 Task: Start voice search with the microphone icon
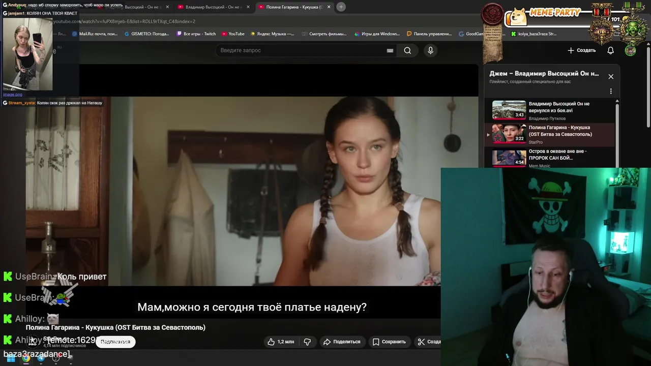point(430,50)
